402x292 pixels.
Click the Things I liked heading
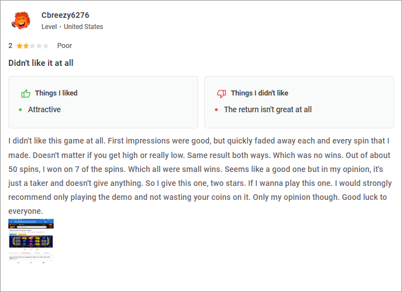coord(56,93)
